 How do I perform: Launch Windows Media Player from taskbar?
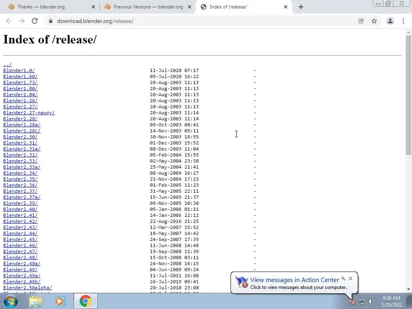(x=60, y=301)
